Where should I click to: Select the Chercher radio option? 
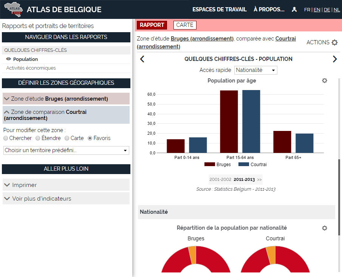pyautogui.click(x=6, y=138)
